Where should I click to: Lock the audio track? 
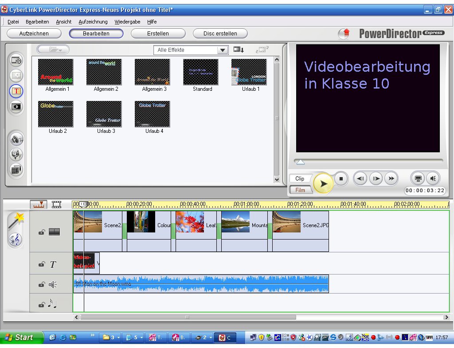(x=42, y=284)
